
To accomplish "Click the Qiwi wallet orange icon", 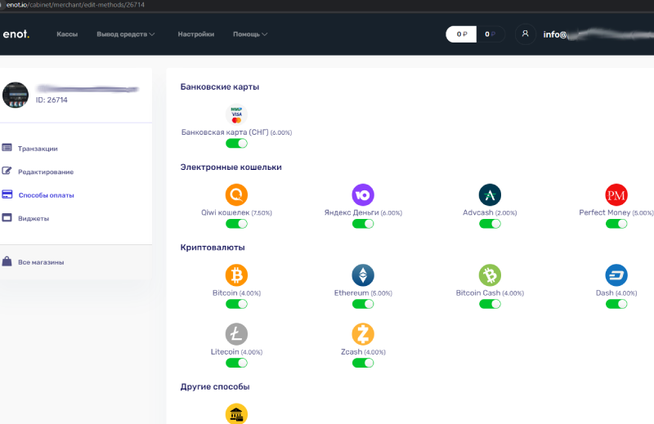I will (236, 194).
